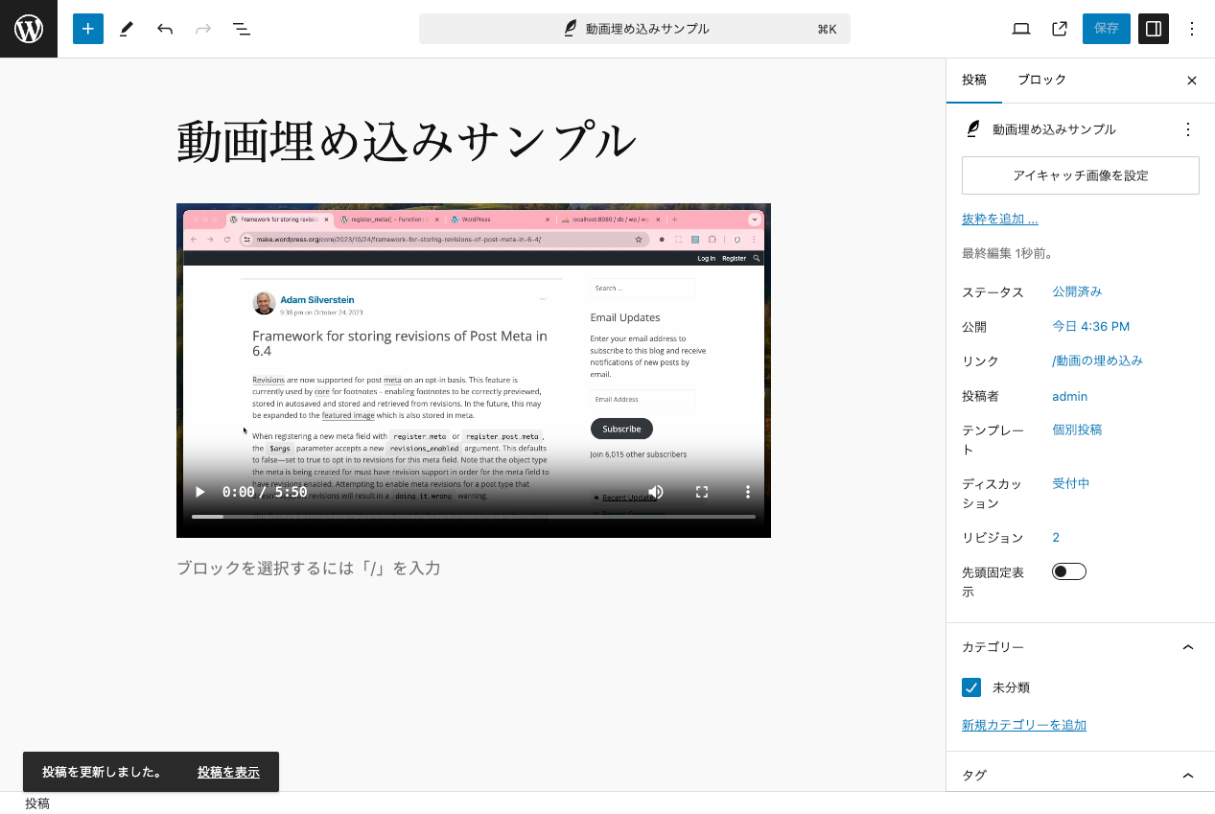Seek on the video progress bar
1215x814 pixels.
(x=474, y=517)
